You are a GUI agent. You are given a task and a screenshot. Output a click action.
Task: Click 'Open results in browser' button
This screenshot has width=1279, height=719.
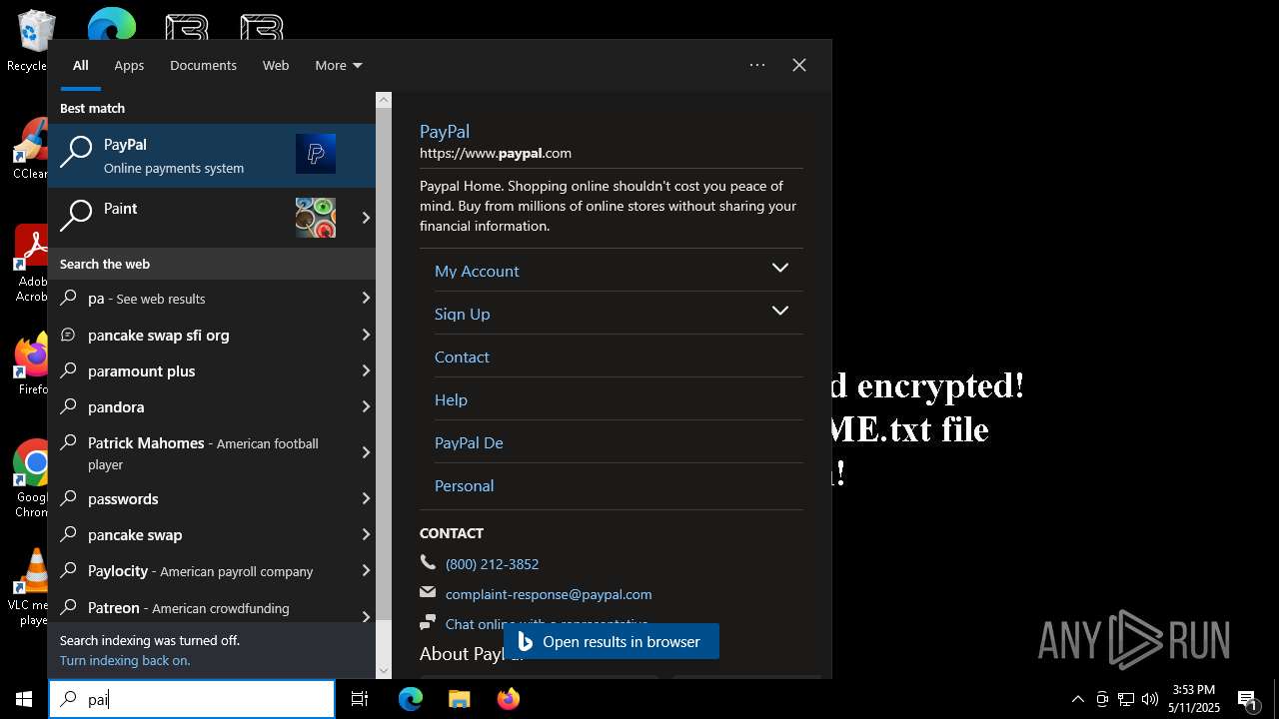coord(612,641)
